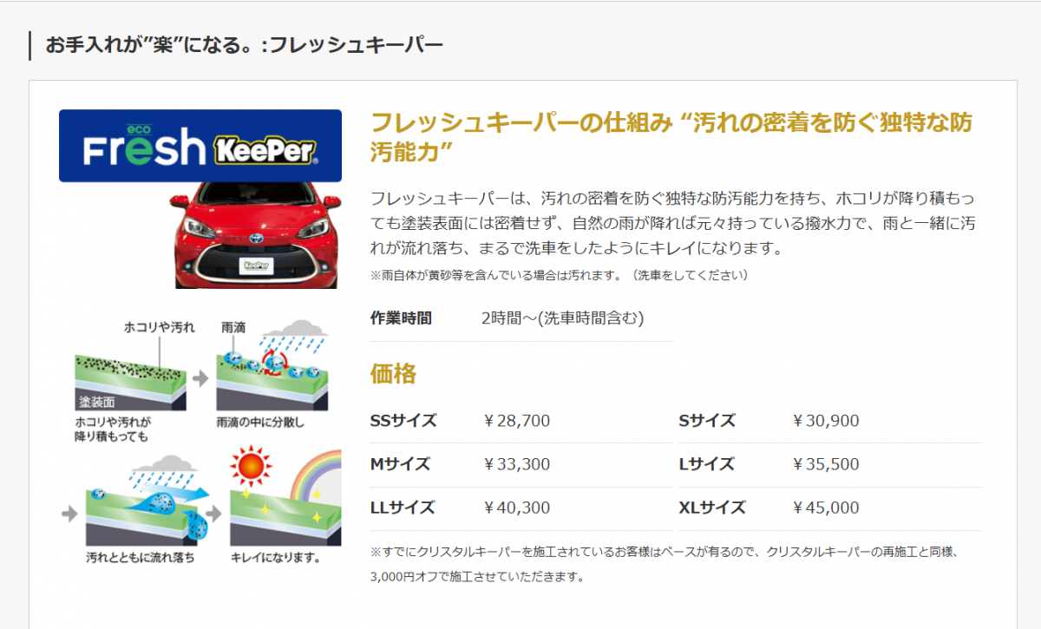Click the 作業時間 row label
This screenshot has width=1041, height=629.
pyautogui.click(x=400, y=318)
